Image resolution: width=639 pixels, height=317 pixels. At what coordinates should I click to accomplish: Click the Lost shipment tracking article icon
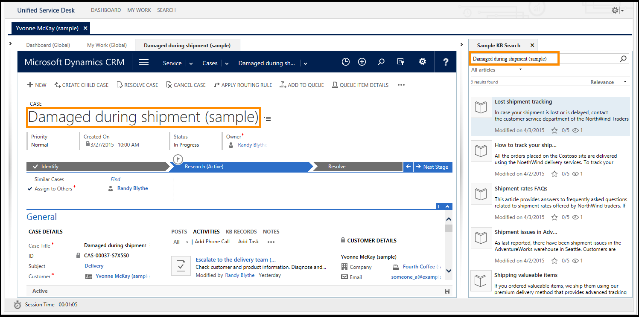(x=481, y=107)
